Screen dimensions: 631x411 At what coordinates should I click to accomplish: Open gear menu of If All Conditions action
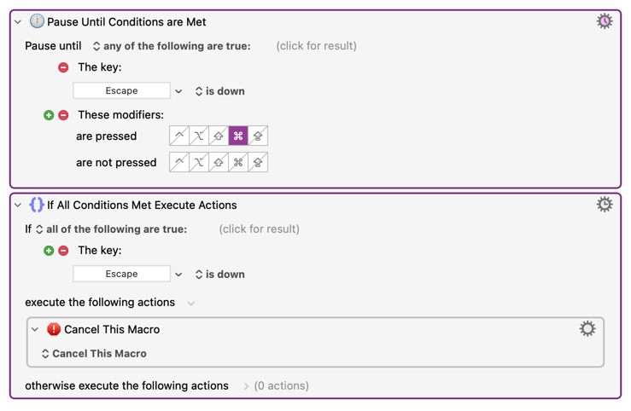click(x=604, y=205)
